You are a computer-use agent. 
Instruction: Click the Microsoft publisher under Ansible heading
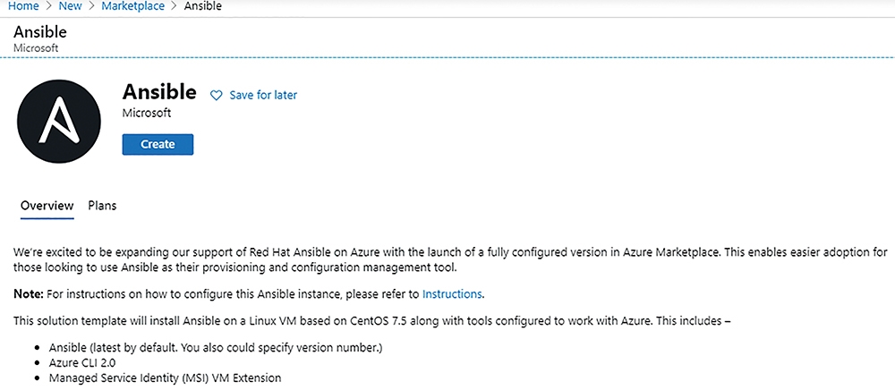pos(147,113)
